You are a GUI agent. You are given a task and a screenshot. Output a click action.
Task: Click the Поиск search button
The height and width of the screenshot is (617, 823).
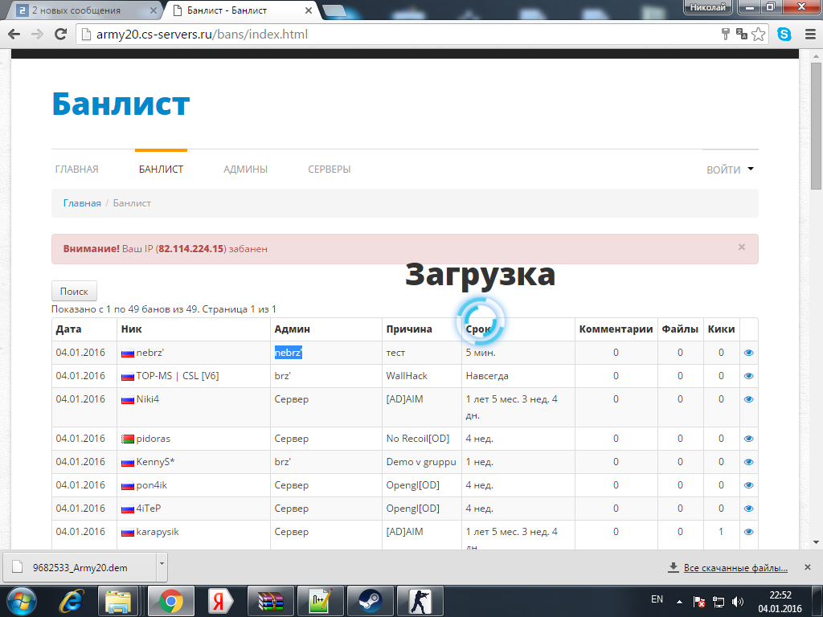tap(74, 291)
